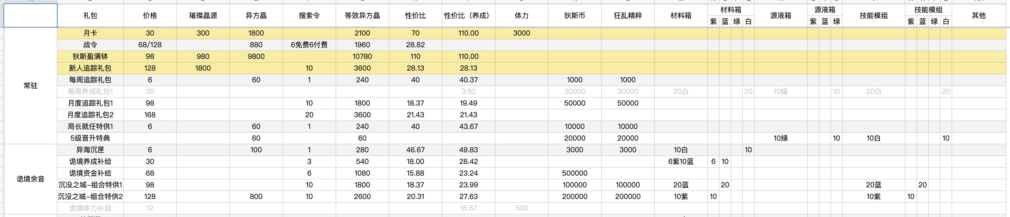Image resolution: width=1010 pixels, height=217 pixels.
Task: Click the 其他 column header
Action: 979,16
